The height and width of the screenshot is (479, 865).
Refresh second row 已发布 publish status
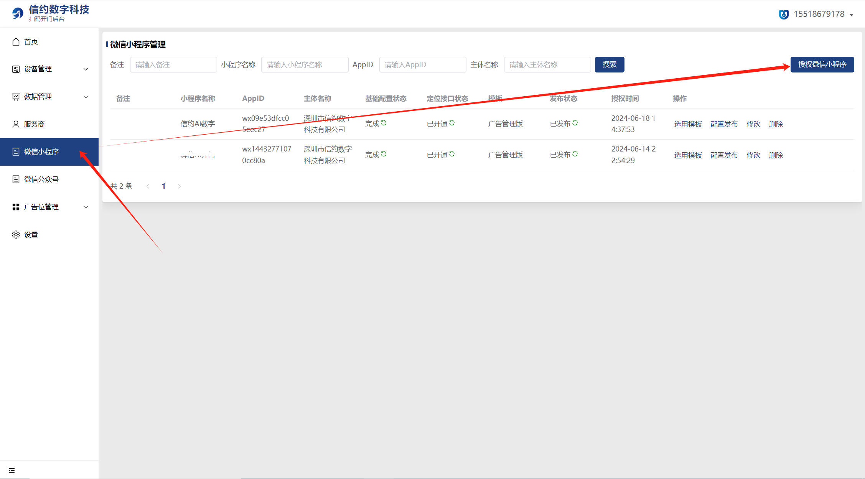pos(575,154)
